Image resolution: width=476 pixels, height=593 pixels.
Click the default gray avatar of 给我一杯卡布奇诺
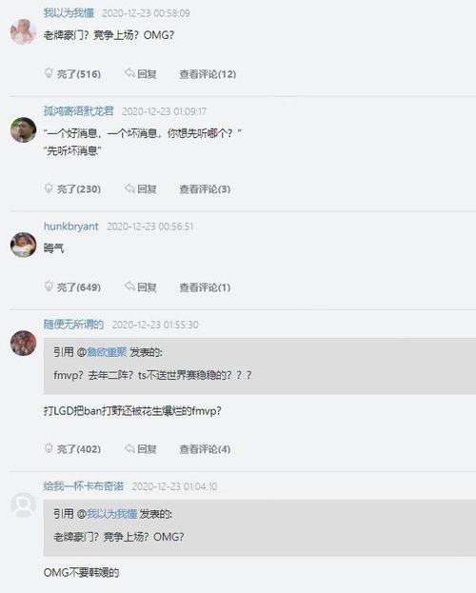tap(24, 504)
